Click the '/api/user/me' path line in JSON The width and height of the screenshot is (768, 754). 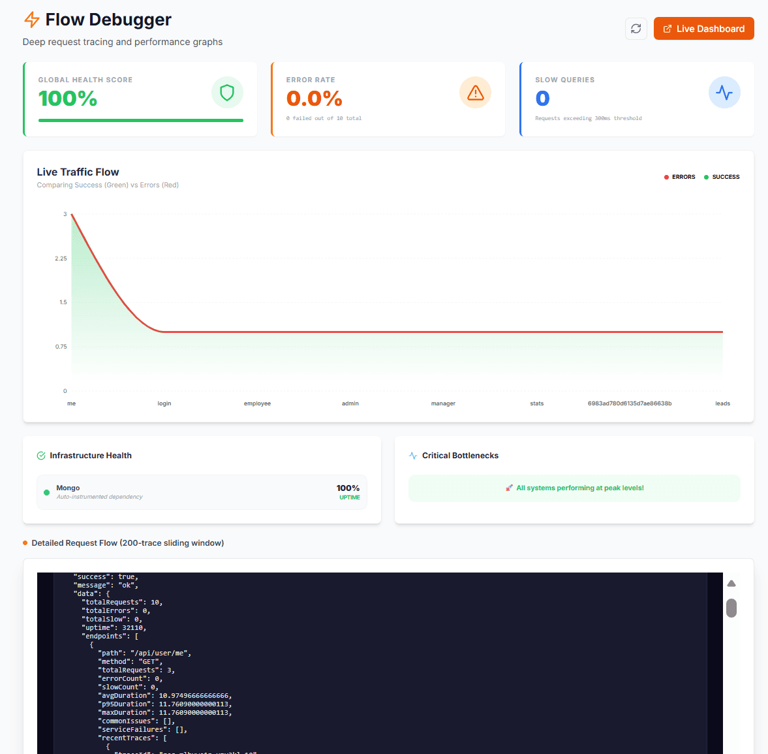[x=144, y=653]
